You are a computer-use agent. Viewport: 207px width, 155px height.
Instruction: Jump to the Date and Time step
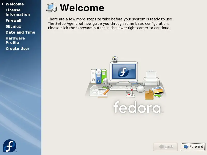pyautogui.click(x=20, y=32)
